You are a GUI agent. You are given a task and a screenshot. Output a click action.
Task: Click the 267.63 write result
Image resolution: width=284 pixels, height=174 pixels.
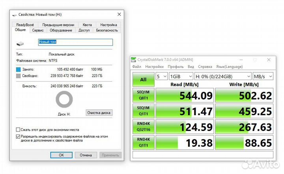click(244, 127)
